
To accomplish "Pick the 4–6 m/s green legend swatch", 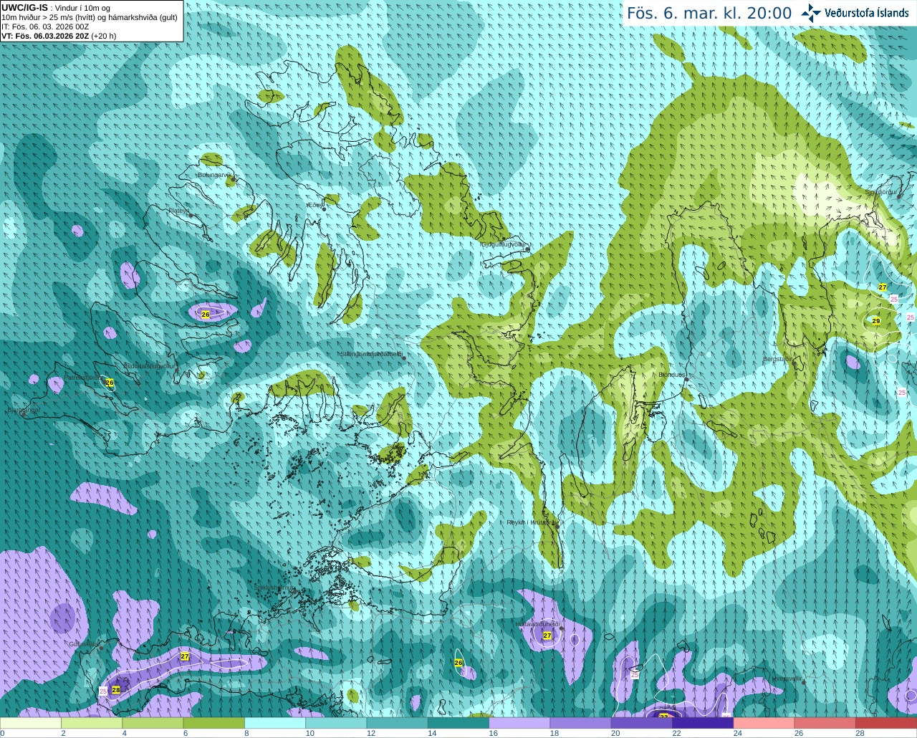I will (x=153, y=723).
